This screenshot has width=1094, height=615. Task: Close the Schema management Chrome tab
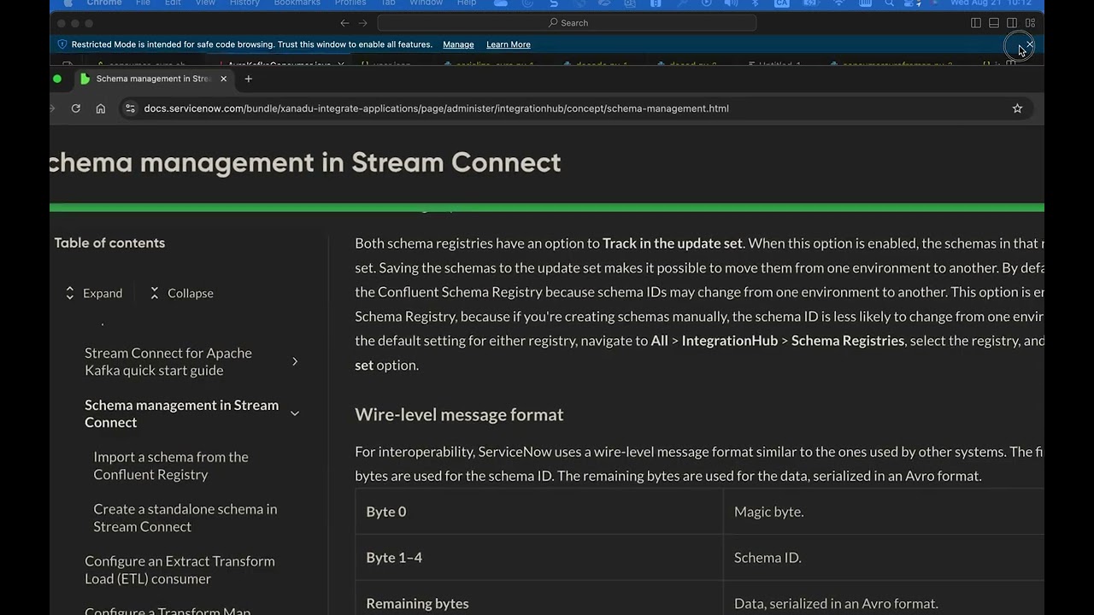224,79
